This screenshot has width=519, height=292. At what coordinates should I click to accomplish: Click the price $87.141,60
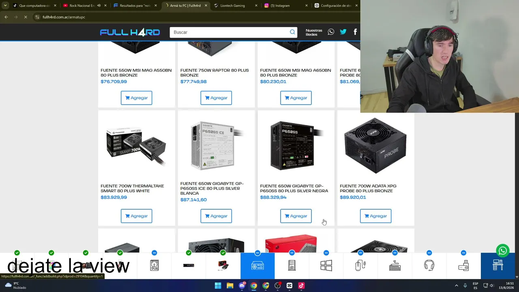193,200
